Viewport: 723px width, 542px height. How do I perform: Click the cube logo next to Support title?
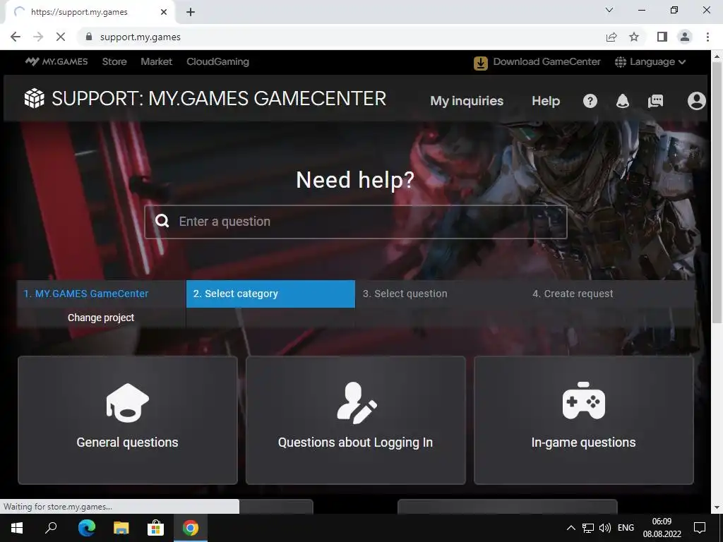(34, 98)
